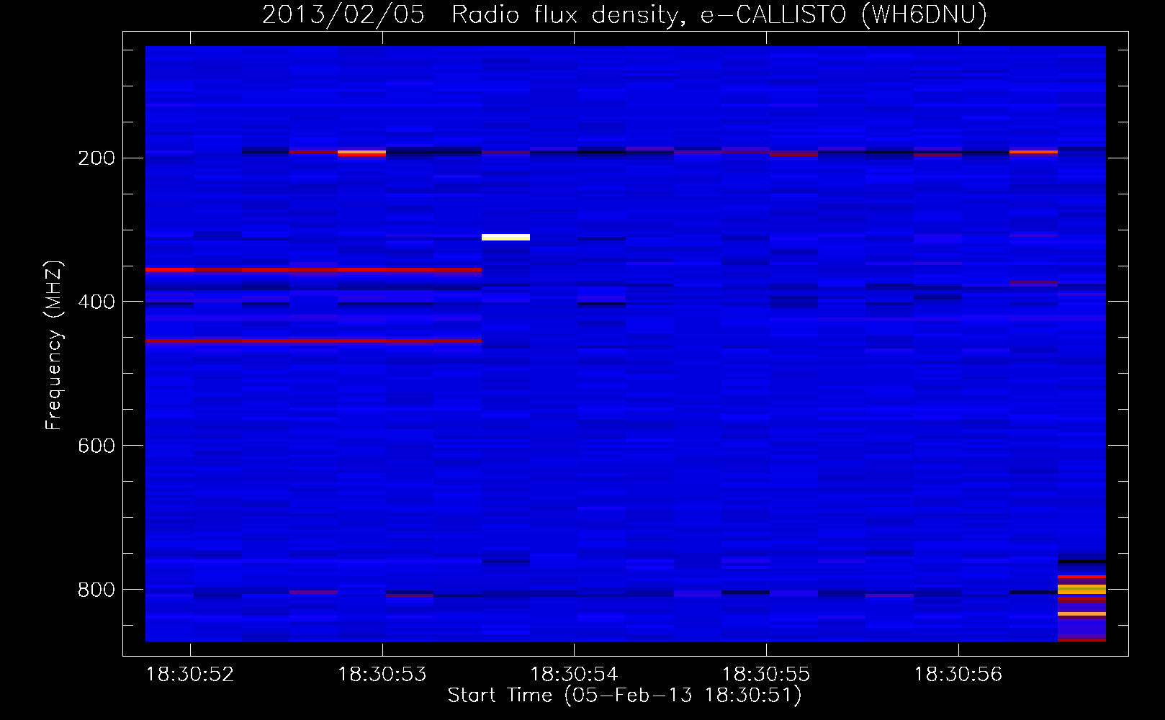This screenshot has width=1165, height=720.
Task: Click the 400 frequency tick label
Action: [96, 302]
